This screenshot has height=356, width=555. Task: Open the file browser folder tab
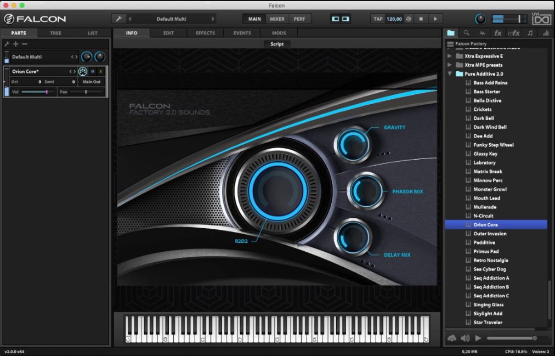click(x=451, y=33)
